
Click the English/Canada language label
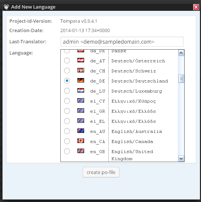132,142
